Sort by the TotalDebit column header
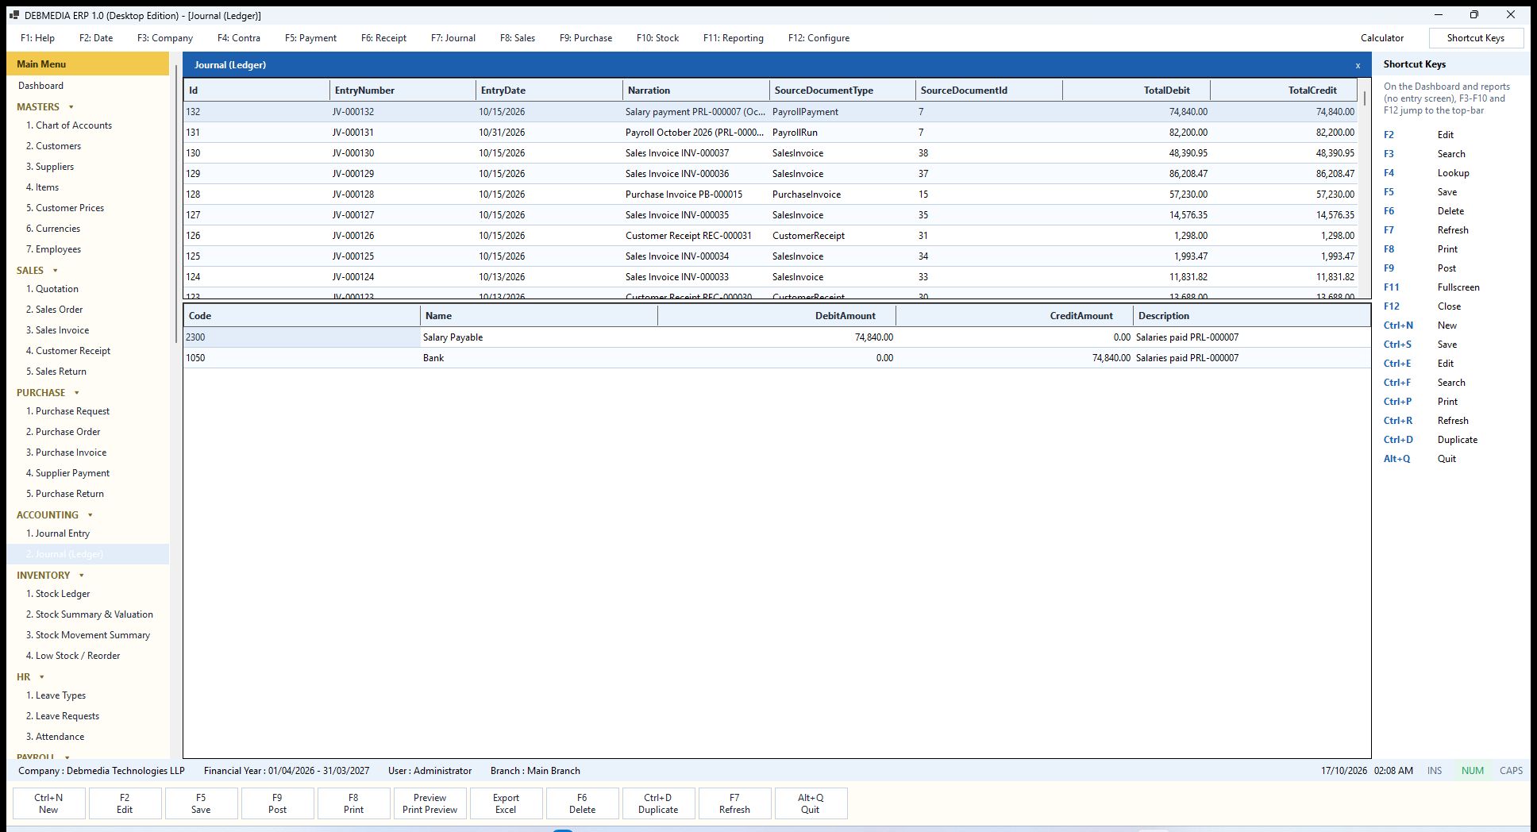This screenshot has width=1537, height=832. (x=1137, y=91)
